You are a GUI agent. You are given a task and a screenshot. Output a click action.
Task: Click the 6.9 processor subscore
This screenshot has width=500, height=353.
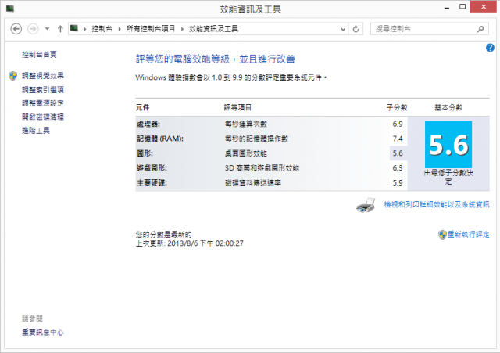coord(398,124)
